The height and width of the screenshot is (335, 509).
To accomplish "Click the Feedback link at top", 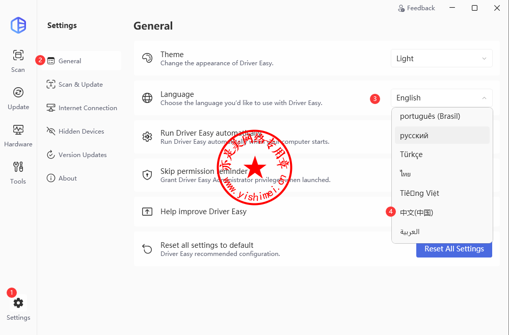I will 416,8.
